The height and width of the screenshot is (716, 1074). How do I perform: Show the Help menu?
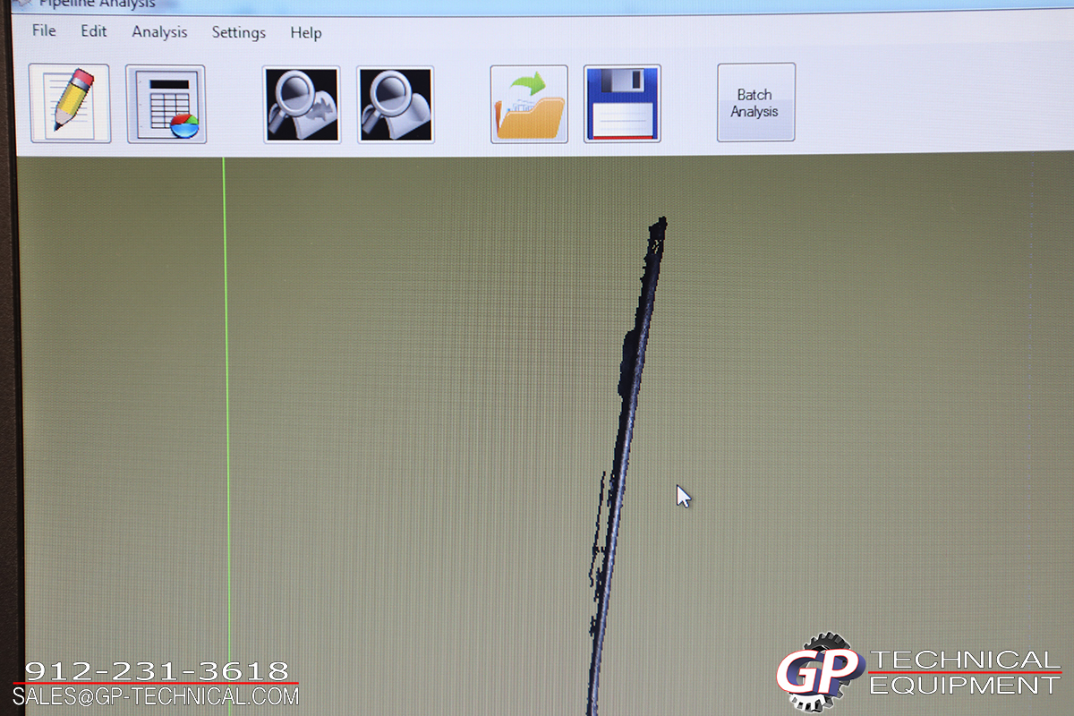[305, 33]
